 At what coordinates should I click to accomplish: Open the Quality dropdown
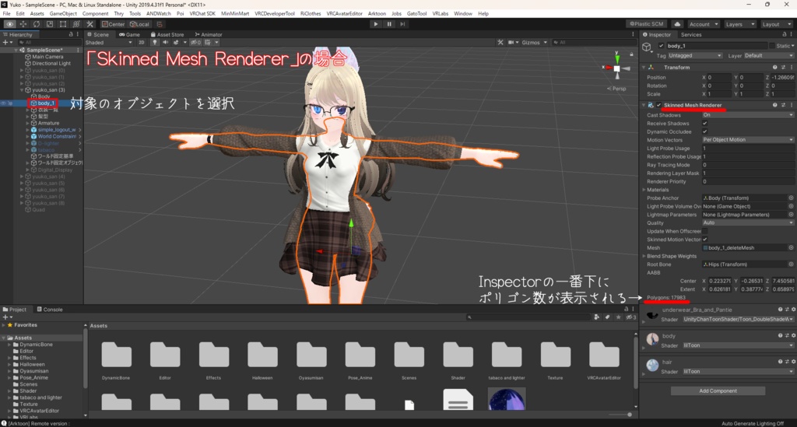(x=748, y=222)
